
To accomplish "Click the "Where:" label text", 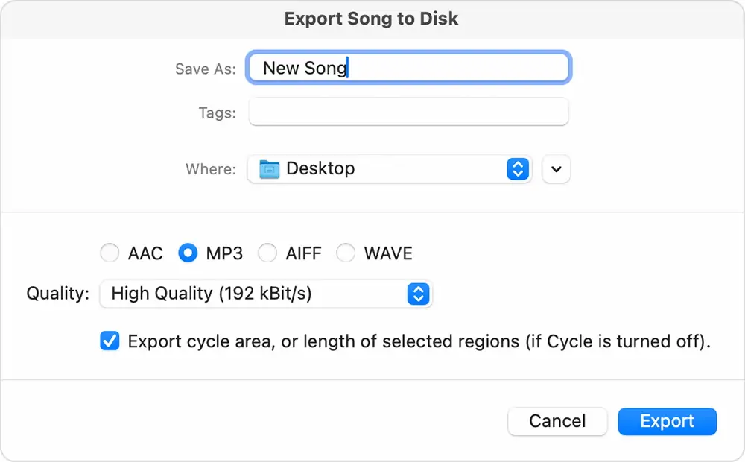I will coord(210,169).
